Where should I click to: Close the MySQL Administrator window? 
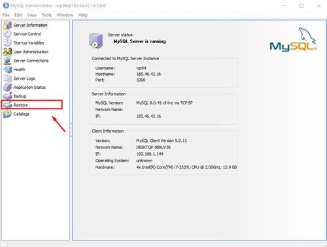click(x=318, y=6)
